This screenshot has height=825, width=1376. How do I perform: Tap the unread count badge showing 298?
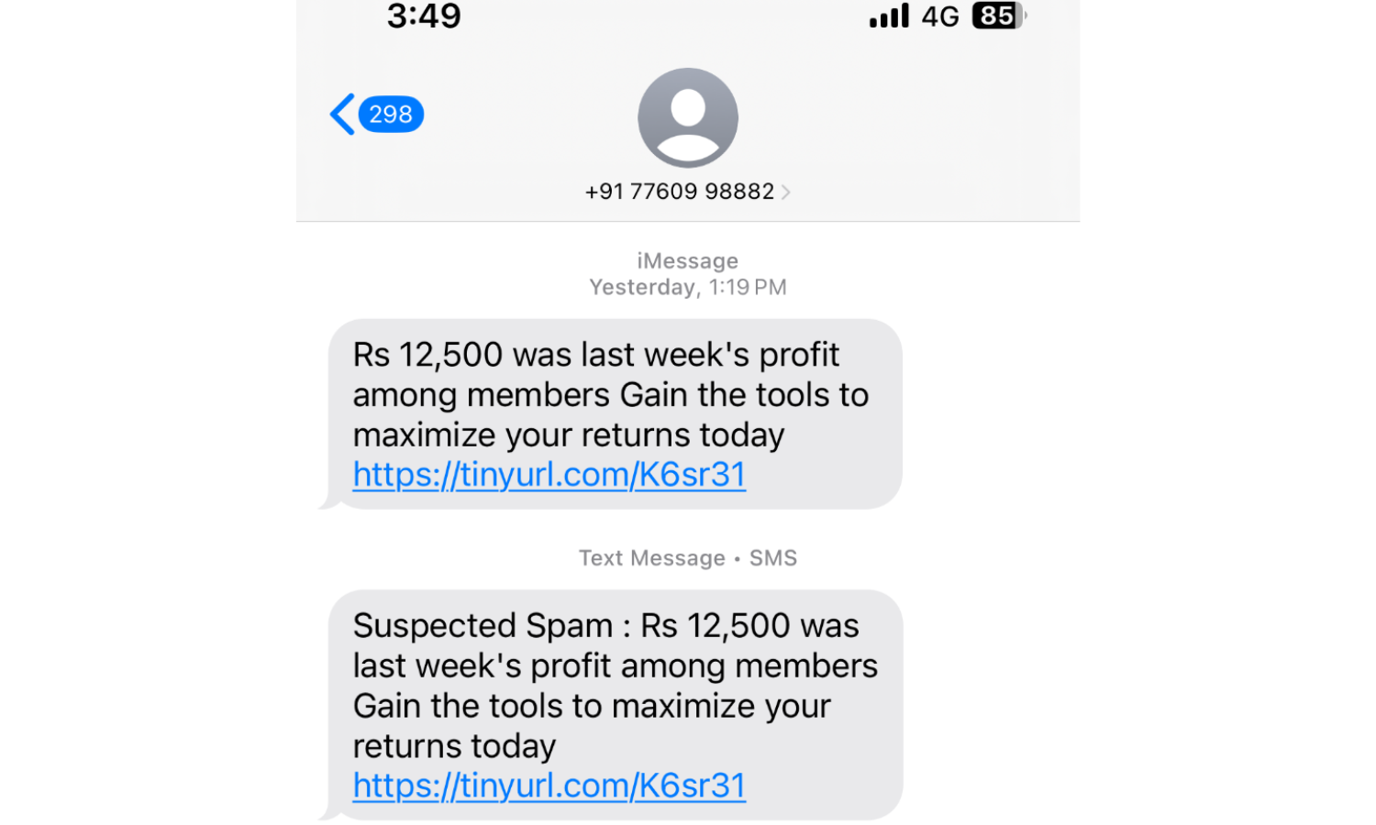(x=391, y=114)
